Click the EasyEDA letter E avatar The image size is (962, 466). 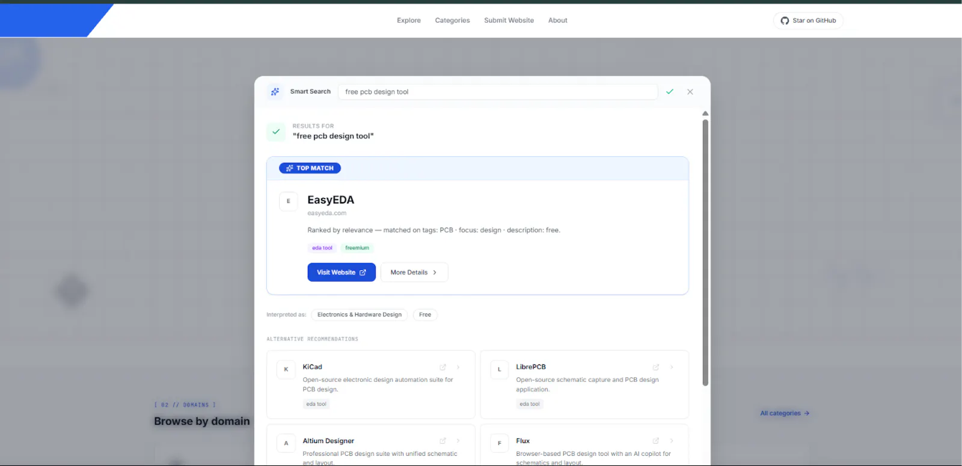[289, 201]
